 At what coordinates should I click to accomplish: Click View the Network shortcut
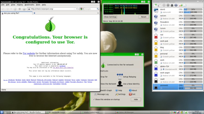[108, 84]
